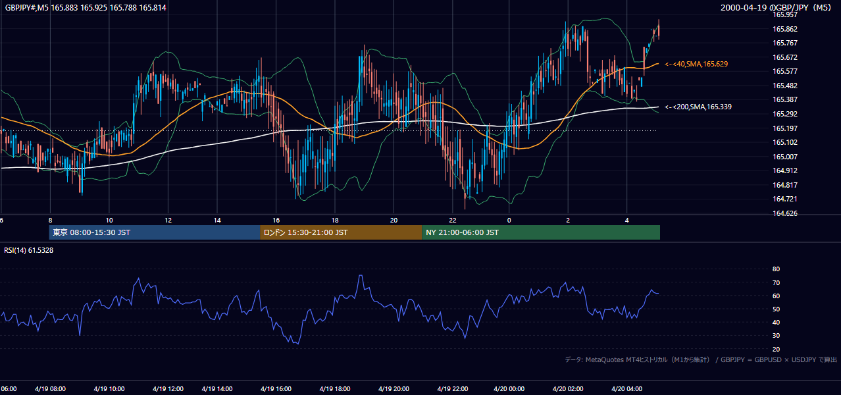Click the 4/19 08:00 date label
Image resolution: width=841 pixels, height=395 pixels.
coord(50,389)
